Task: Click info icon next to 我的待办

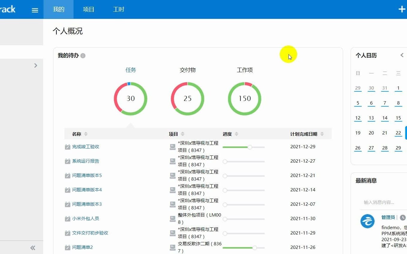Action: [83, 56]
